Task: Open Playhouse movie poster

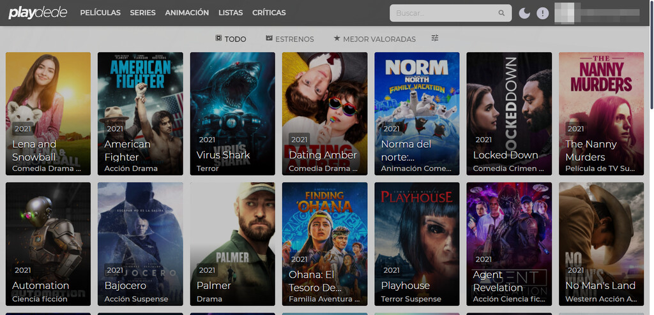Action: (x=416, y=244)
